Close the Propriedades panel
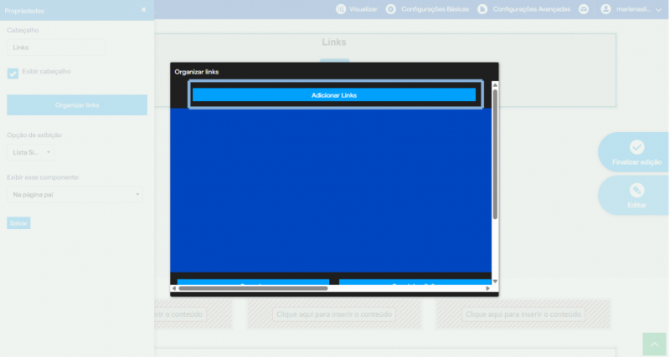Viewport: 670px width, 357px height. (143, 10)
